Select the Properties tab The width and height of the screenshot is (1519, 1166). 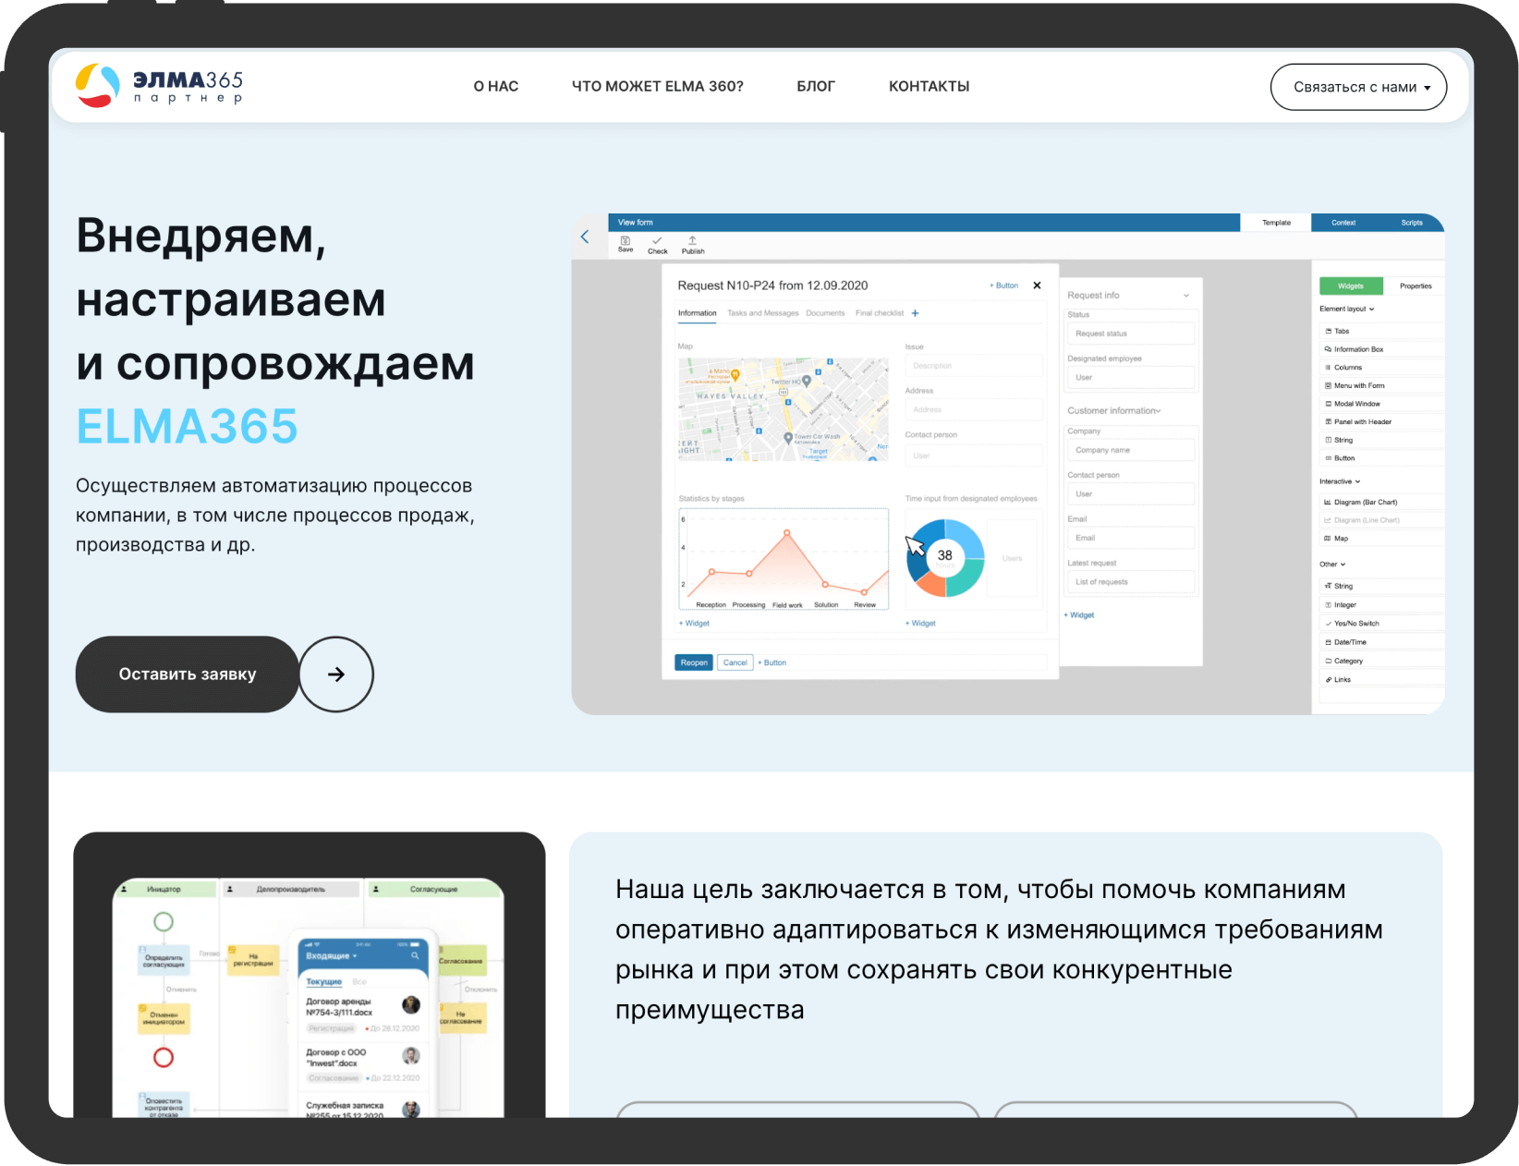tap(1416, 286)
